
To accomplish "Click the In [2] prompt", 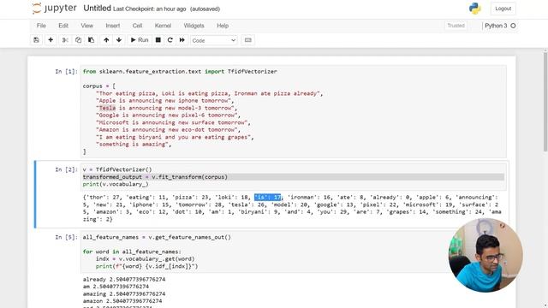I will pyautogui.click(x=66, y=169).
